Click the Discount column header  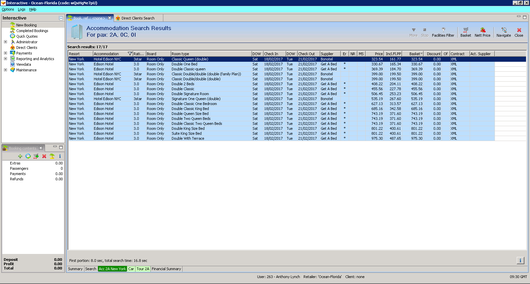tap(433, 54)
